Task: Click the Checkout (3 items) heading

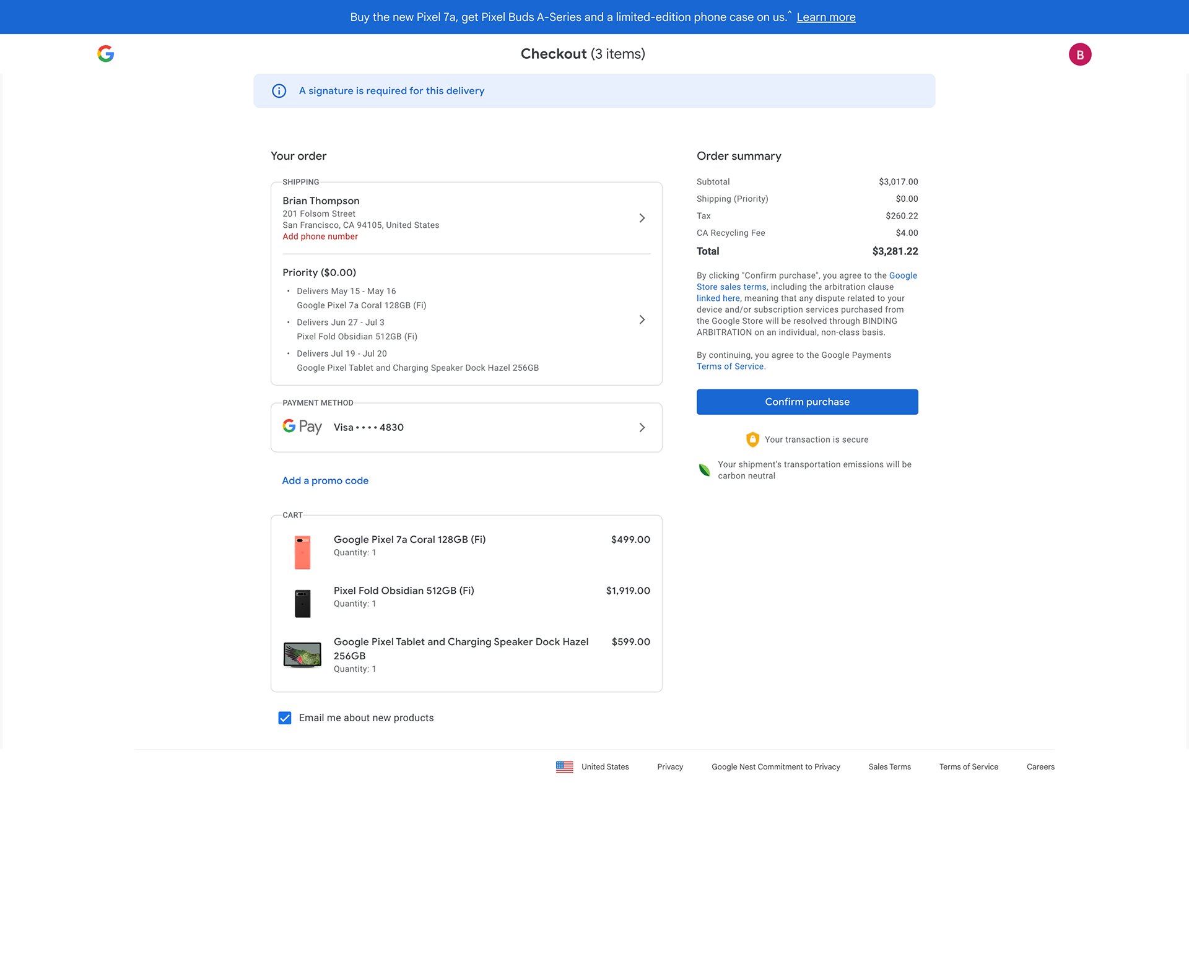Action: (583, 54)
